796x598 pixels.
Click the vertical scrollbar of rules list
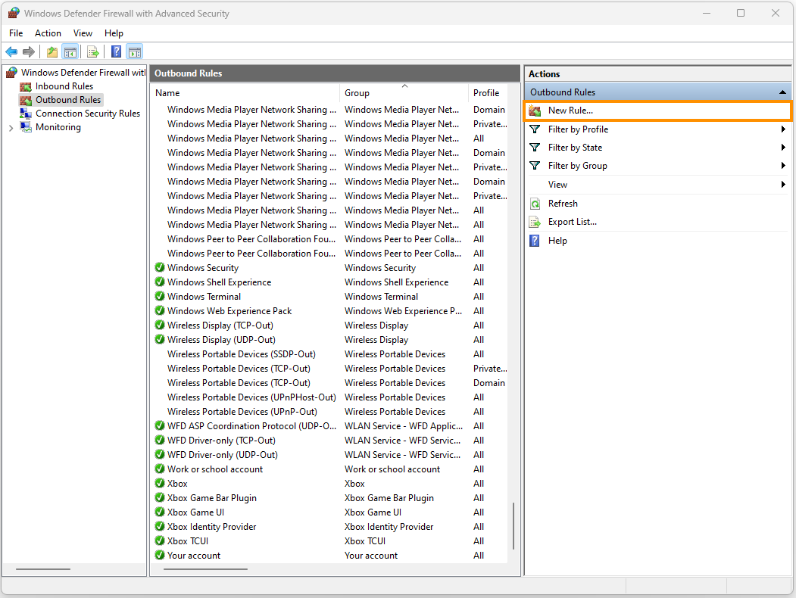click(513, 526)
